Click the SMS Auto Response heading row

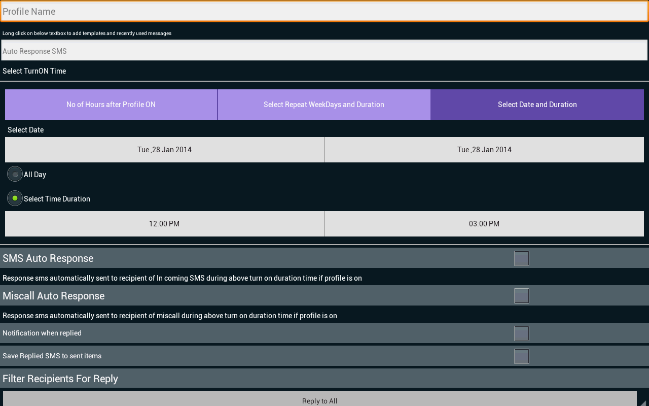coord(324,258)
